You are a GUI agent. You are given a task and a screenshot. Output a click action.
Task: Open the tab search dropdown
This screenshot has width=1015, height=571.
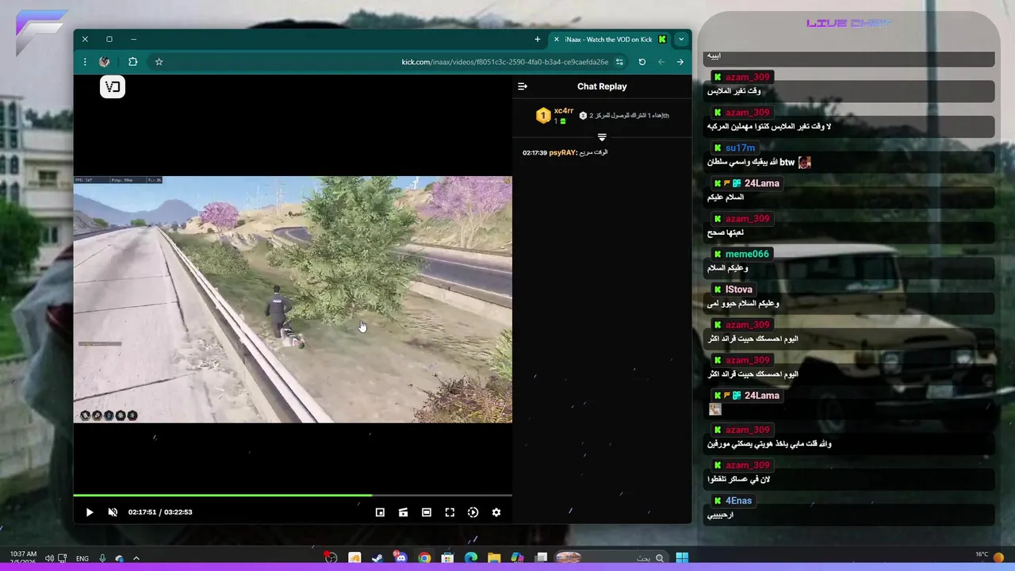[681, 39]
